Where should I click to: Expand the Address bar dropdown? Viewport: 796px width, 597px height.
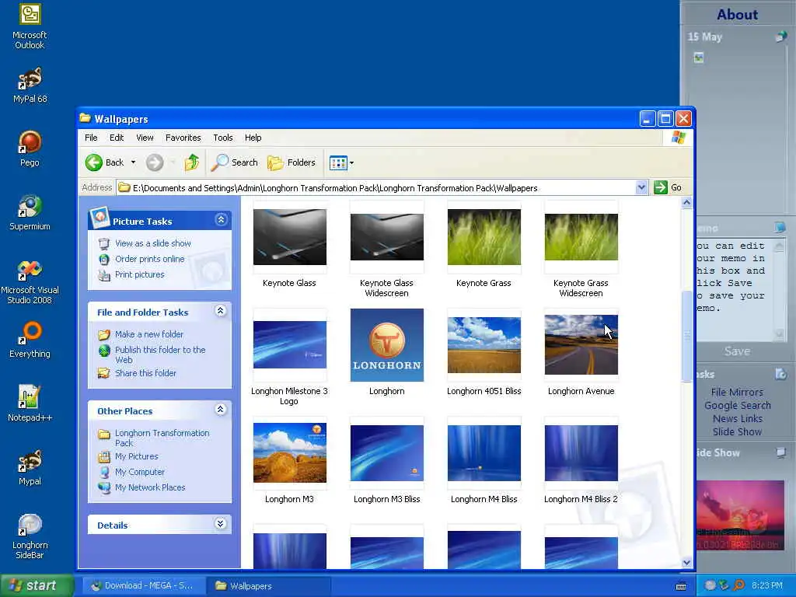[x=641, y=187]
